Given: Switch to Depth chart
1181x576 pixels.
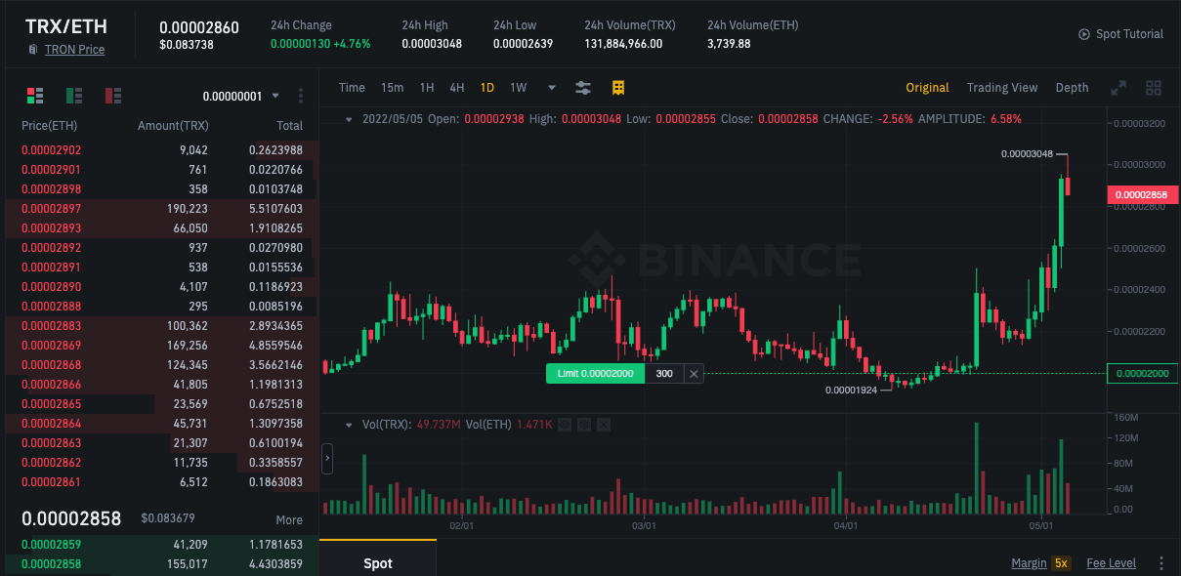Looking at the screenshot, I should pos(1072,88).
